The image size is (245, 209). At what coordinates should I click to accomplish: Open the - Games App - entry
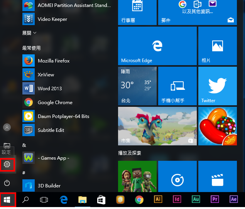click(67, 158)
